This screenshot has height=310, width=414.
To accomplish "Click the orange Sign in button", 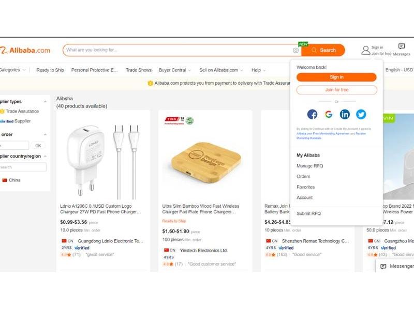I will [x=335, y=77].
